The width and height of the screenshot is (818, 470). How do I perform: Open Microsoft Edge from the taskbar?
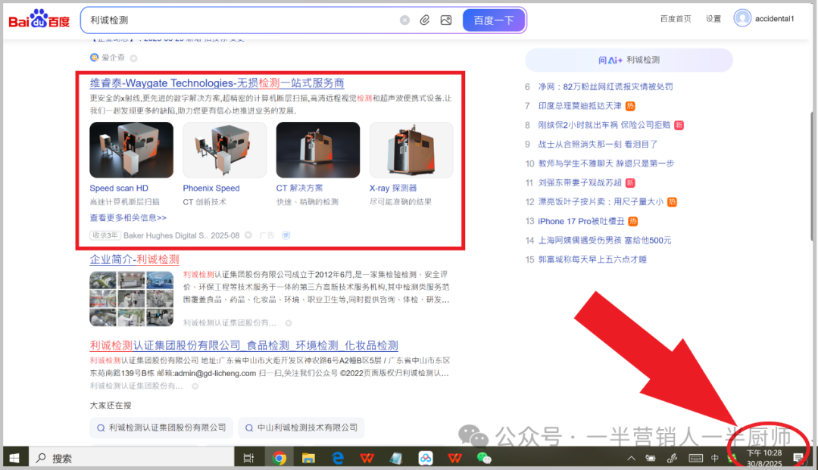(338, 458)
